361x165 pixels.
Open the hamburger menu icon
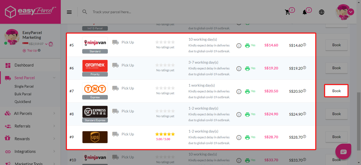click(69, 12)
